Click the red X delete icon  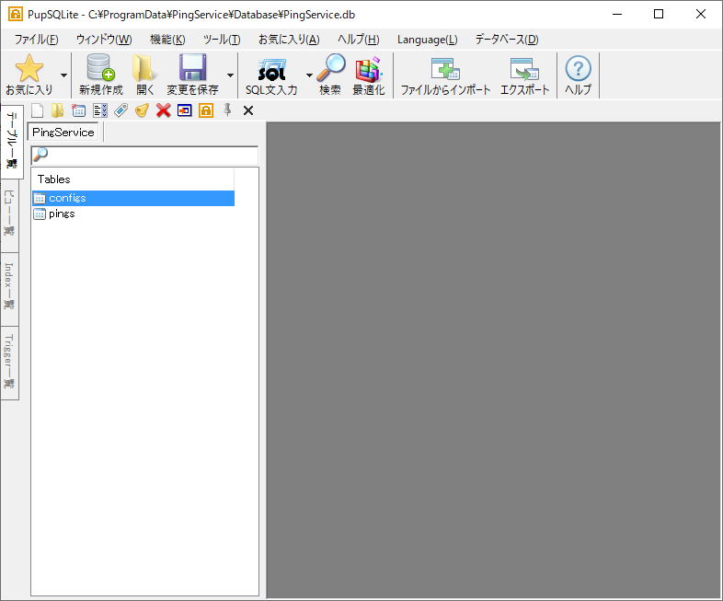point(164,110)
